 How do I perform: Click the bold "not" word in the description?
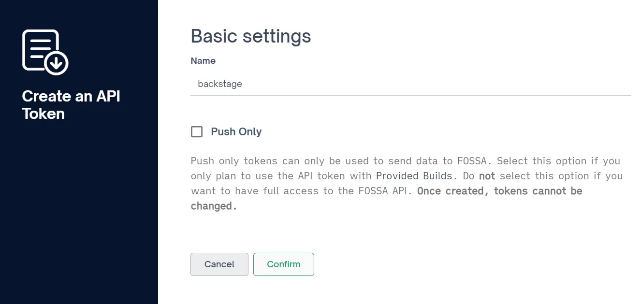[487, 176]
